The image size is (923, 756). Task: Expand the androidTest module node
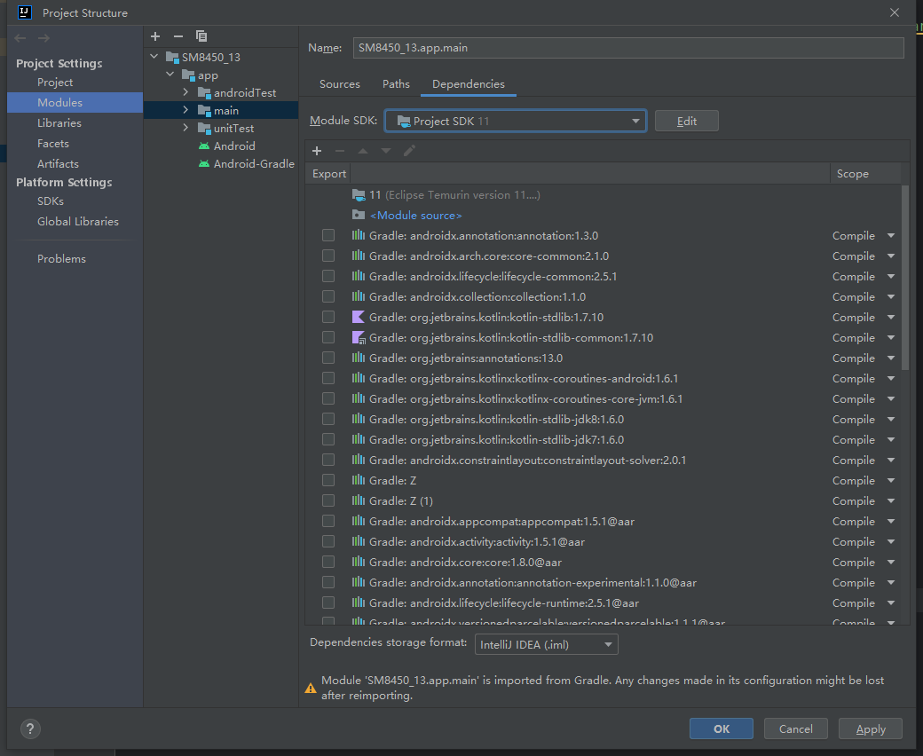point(186,92)
